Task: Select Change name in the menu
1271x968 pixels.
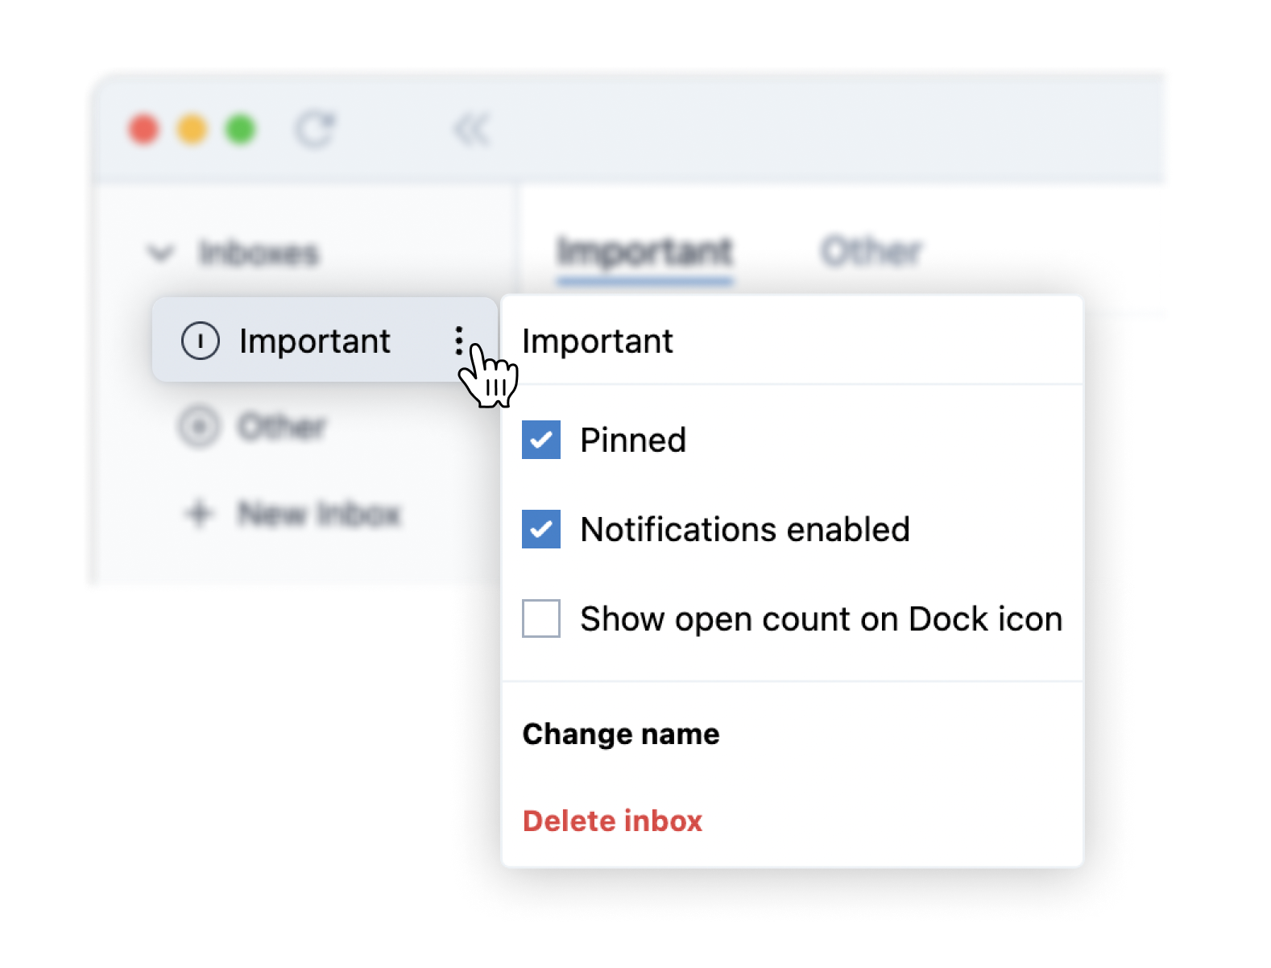Action: pos(621,734)
